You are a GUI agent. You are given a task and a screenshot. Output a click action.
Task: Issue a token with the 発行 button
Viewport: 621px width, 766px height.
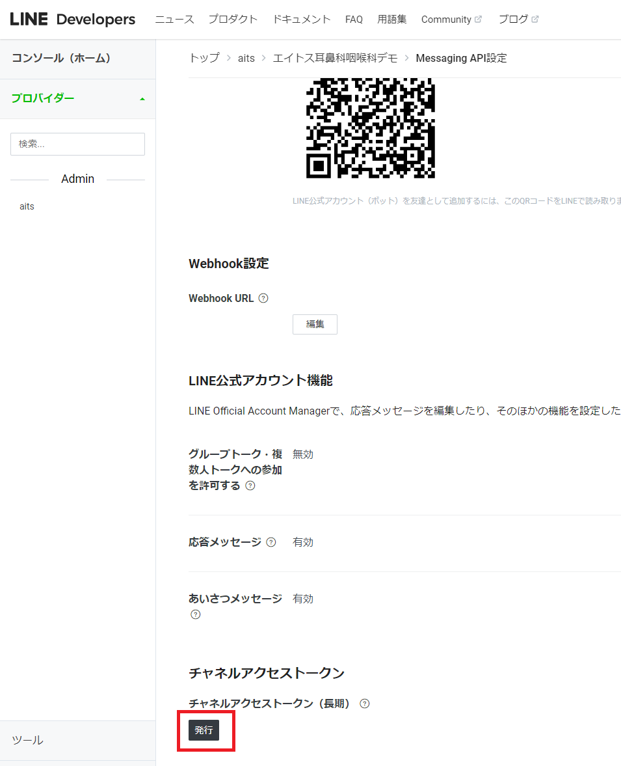(x=204, y=730)
